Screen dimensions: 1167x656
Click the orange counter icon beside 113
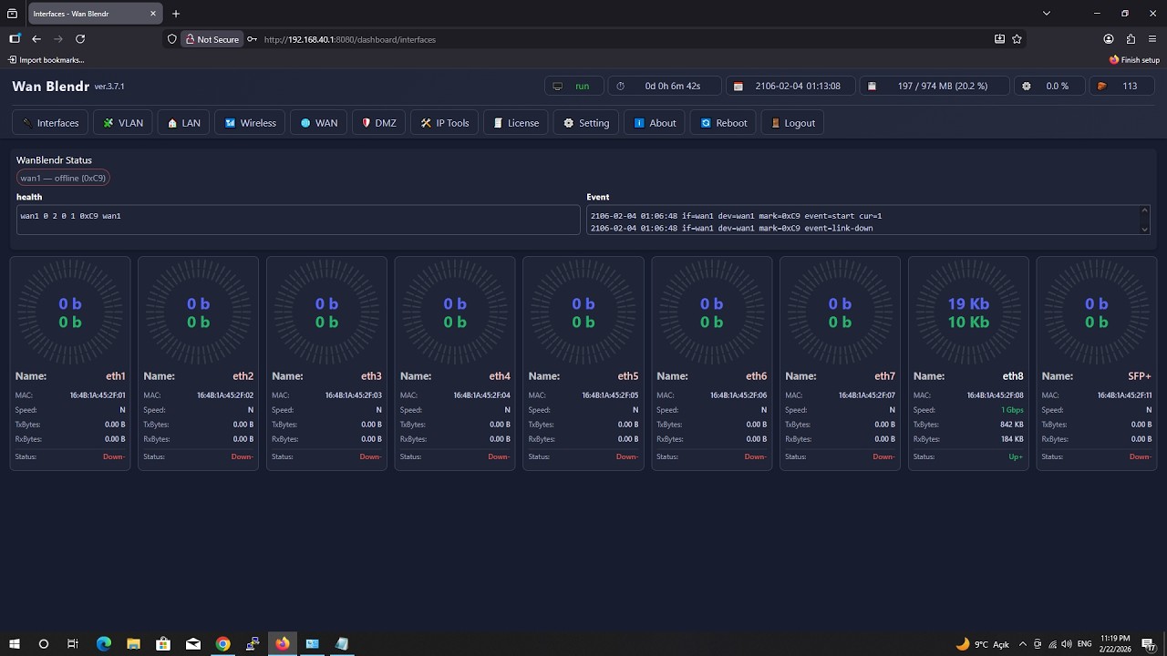click(x=1101, y=86)
